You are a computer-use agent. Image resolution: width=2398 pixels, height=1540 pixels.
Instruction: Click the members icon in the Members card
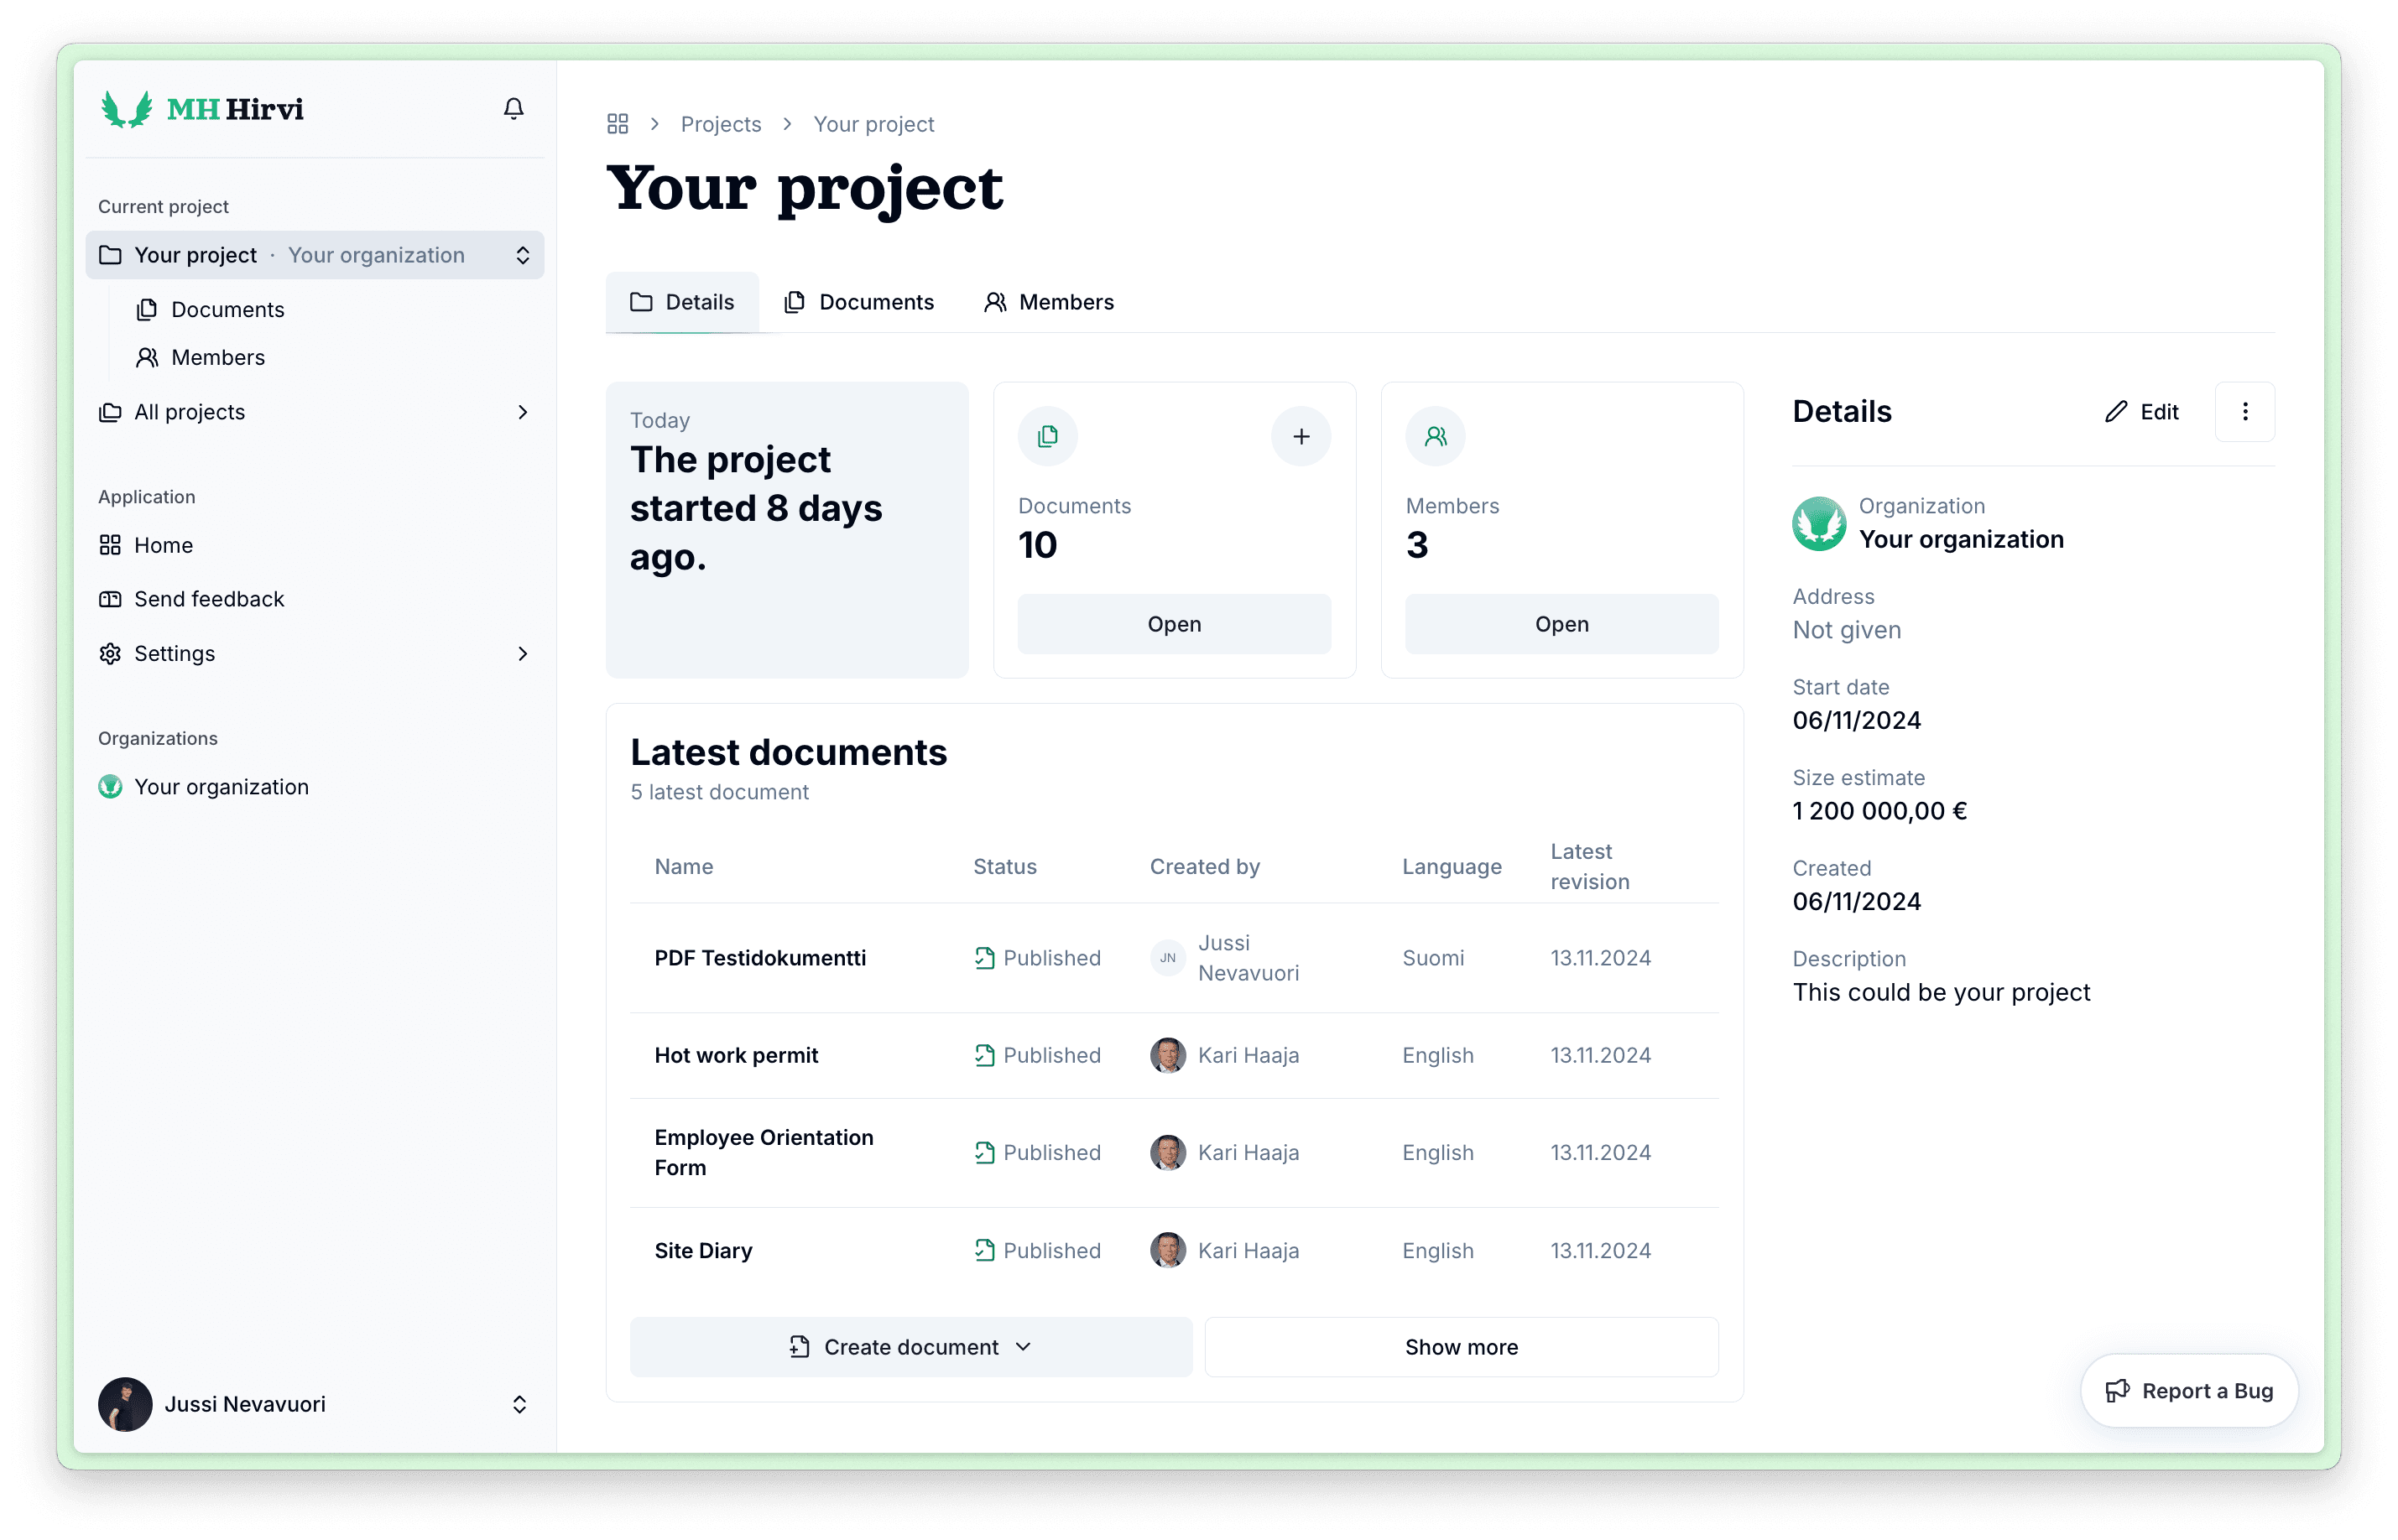(x=1435, y=436)
